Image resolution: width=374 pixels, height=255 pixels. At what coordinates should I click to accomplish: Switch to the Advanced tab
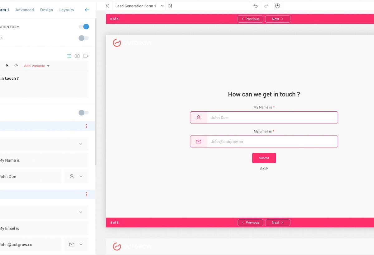[25, 10]
